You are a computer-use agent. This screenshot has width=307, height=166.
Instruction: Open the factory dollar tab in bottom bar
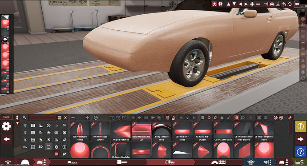[299, 162]
